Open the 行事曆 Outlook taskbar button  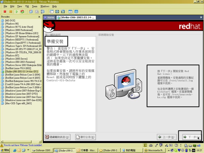click(87, 150)
